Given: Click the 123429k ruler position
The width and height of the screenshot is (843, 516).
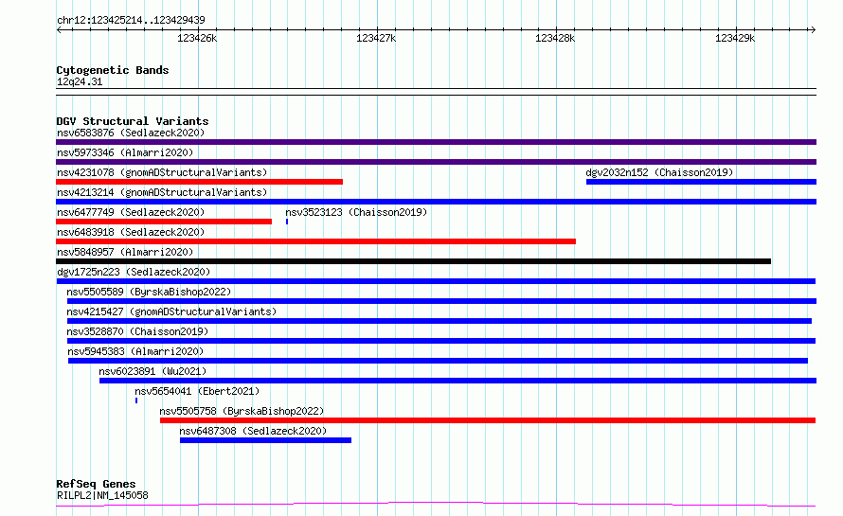Looking at the screenshot, I should tap(735, 38).
